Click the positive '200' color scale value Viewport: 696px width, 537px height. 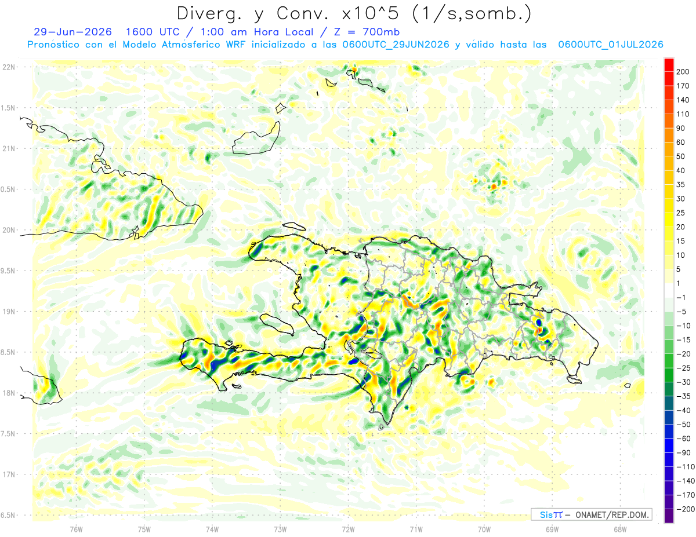pos(682,72)
